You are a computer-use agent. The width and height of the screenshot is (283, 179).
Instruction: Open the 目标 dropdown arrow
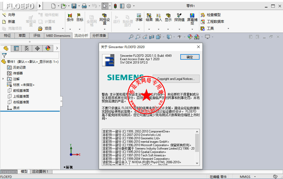coord(80,29)
